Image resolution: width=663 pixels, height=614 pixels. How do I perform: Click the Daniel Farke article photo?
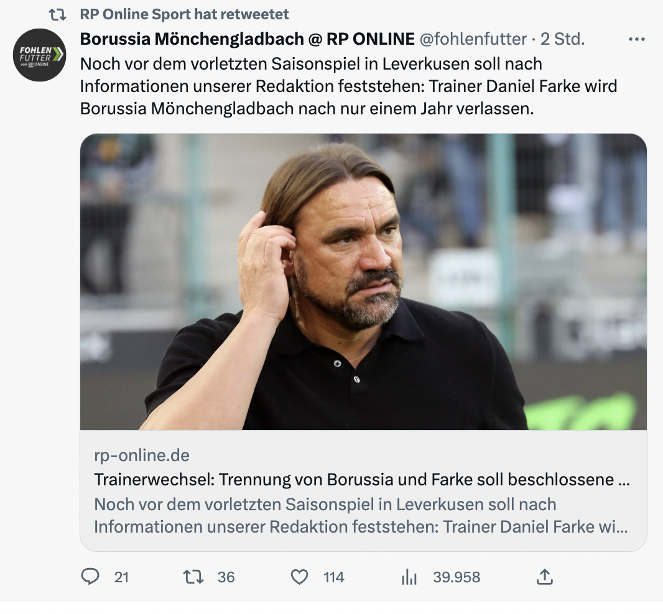tap(363, 281)
